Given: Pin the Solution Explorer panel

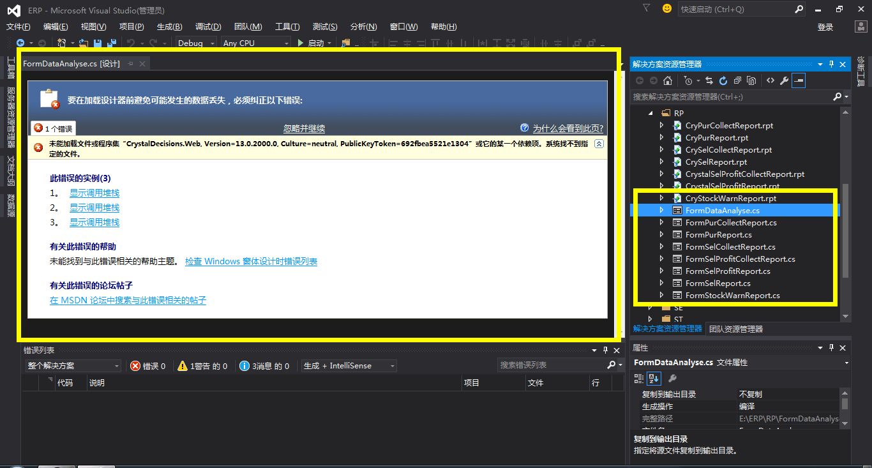Looking at the screenshot, I should (x=831, y=64).
